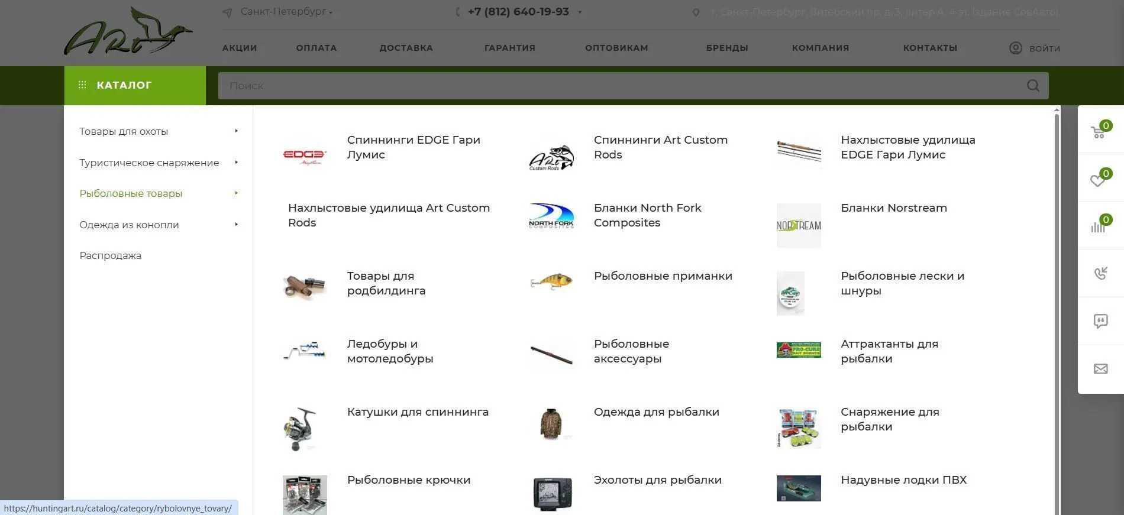Expand Одежда из конопли submenu arrow
This screenshot has width=1124, height=515.
pyautogui.click(x=236, y=225)
